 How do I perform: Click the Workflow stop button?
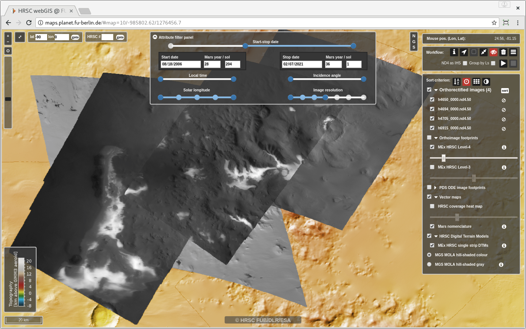coord(513,63)
